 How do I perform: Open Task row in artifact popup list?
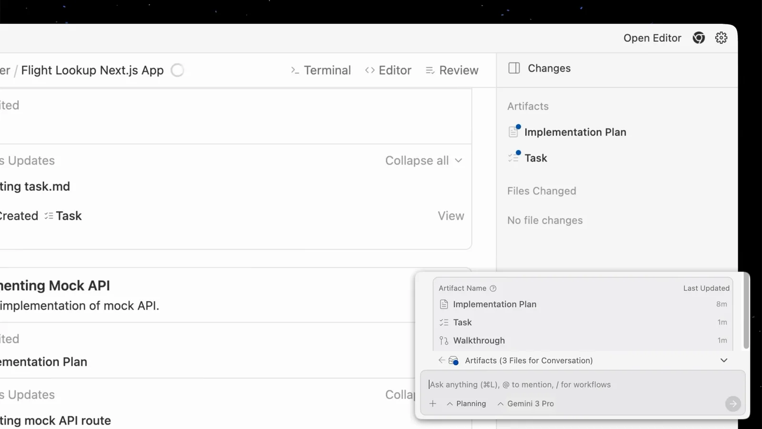coord(583,322)
